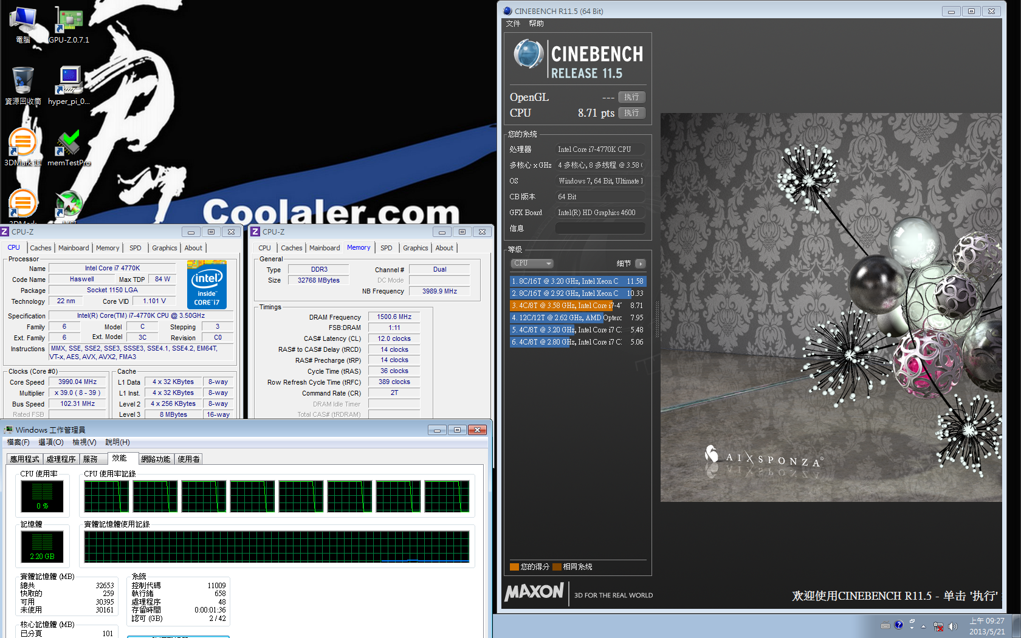Image resolution: width=1021 pixels, height=638 pixels.
Task: Open the 文件 menu in Cinebench
Action: tap(513, 24)
